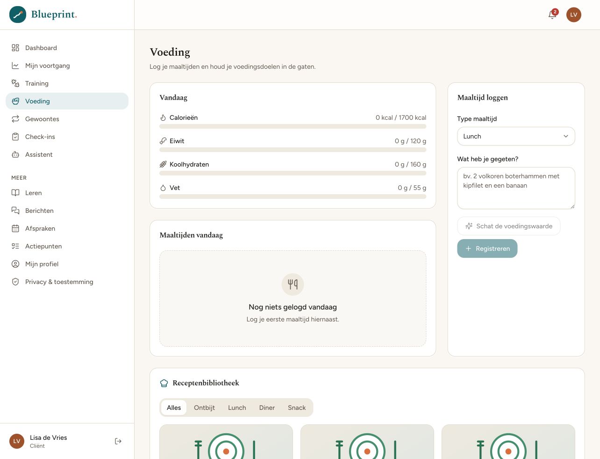
Task: Open notifications bell icon
Action: pos(552,15)
